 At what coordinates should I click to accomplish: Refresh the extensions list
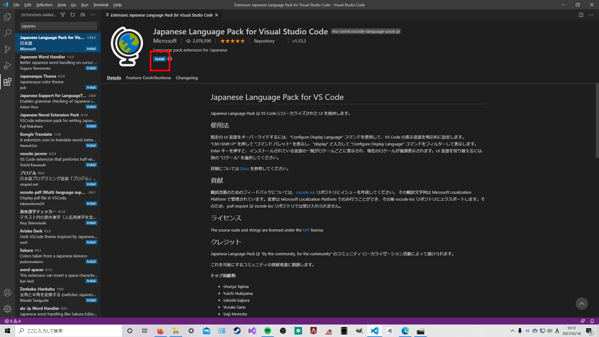point(73,15)
